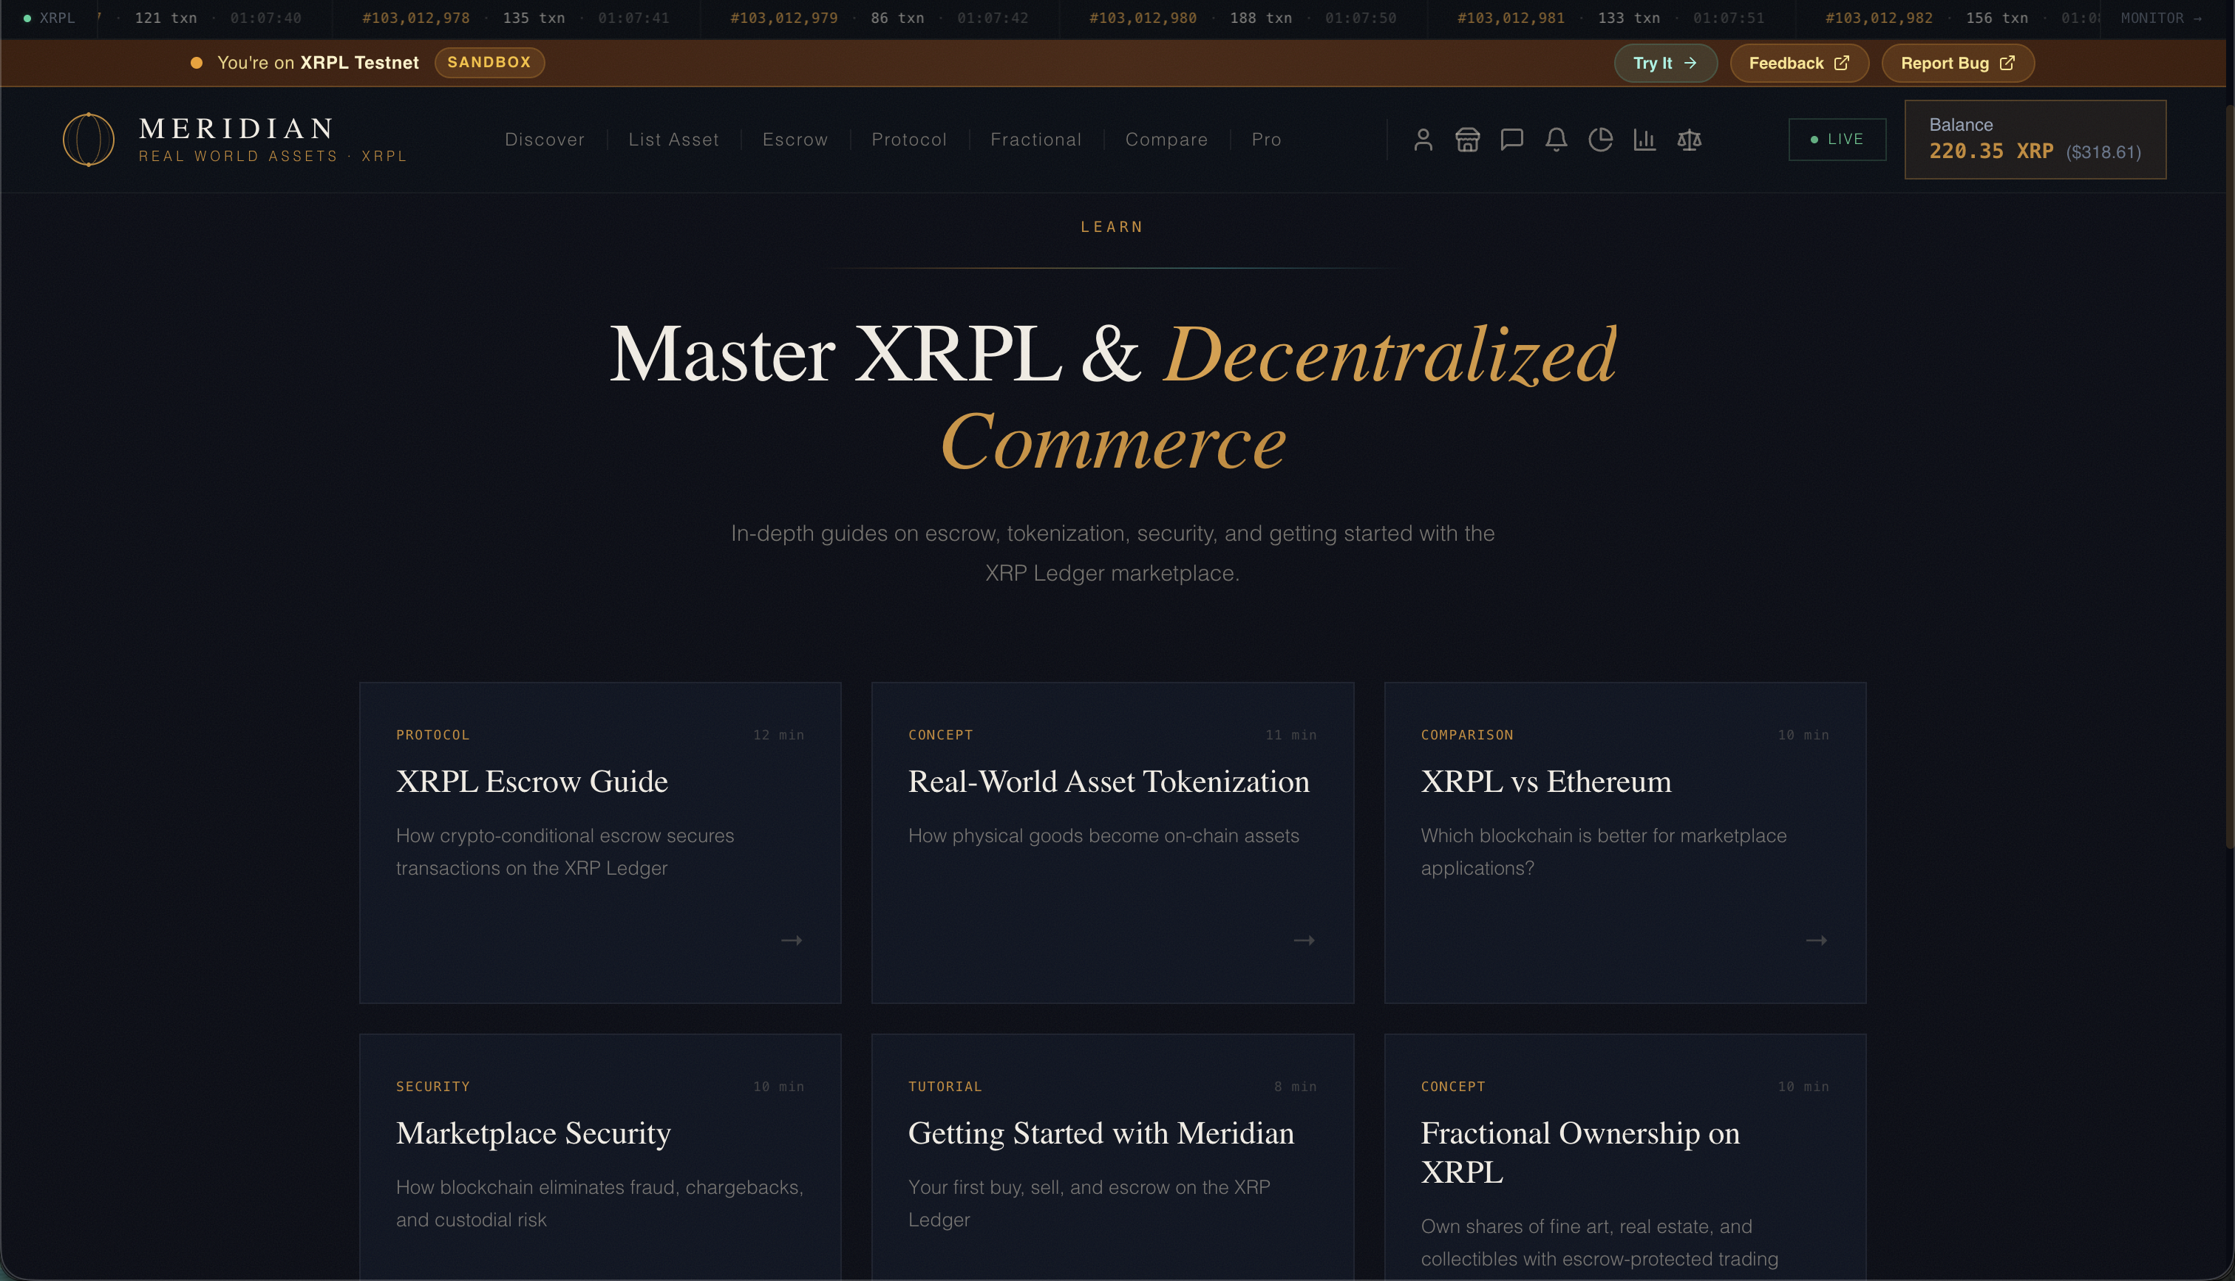Open the Balance 220.35 XRP panel
The image size is (2235, 1281).
[2035, 139]
